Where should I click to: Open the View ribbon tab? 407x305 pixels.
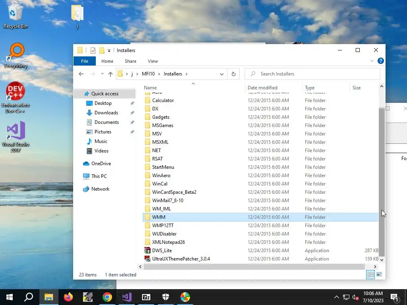click(x=153, y=61)
